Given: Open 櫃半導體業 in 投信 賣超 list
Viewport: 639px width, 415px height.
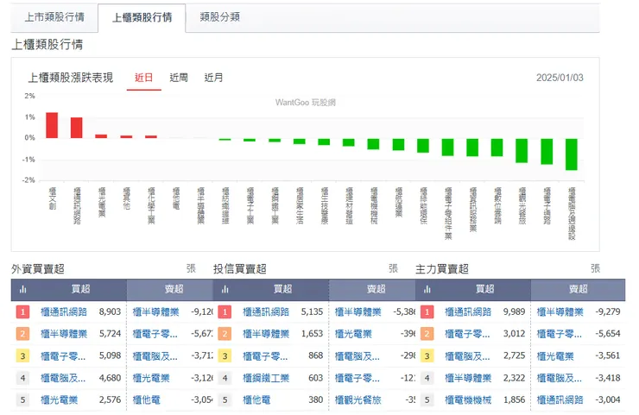Looking at the screenshot, I should [x=358, y=312].
